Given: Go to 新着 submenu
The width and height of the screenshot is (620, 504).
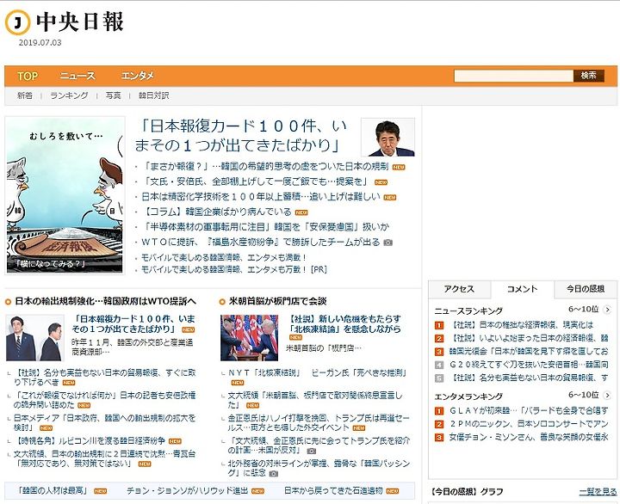Looking at the screenshot, I should coord(25,95).
